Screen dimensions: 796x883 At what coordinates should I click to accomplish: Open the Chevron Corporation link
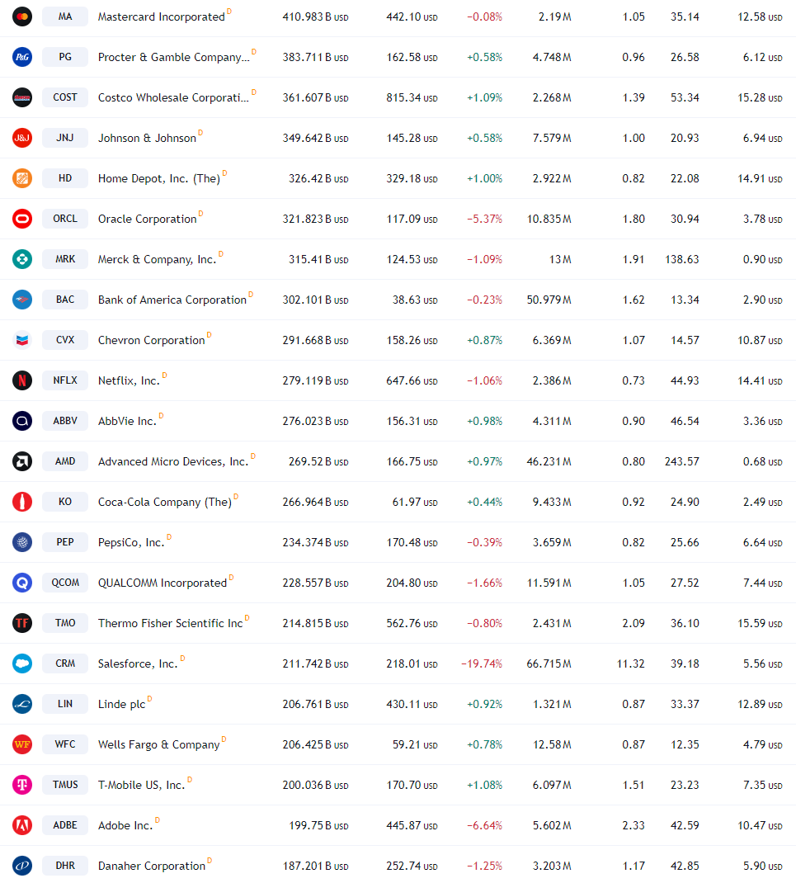point(152,340)
